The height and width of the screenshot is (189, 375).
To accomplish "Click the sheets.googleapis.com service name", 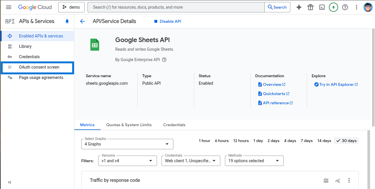I will pos(107,83).
